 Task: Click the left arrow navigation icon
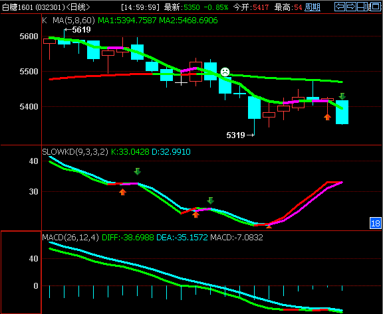click(340, 7)
